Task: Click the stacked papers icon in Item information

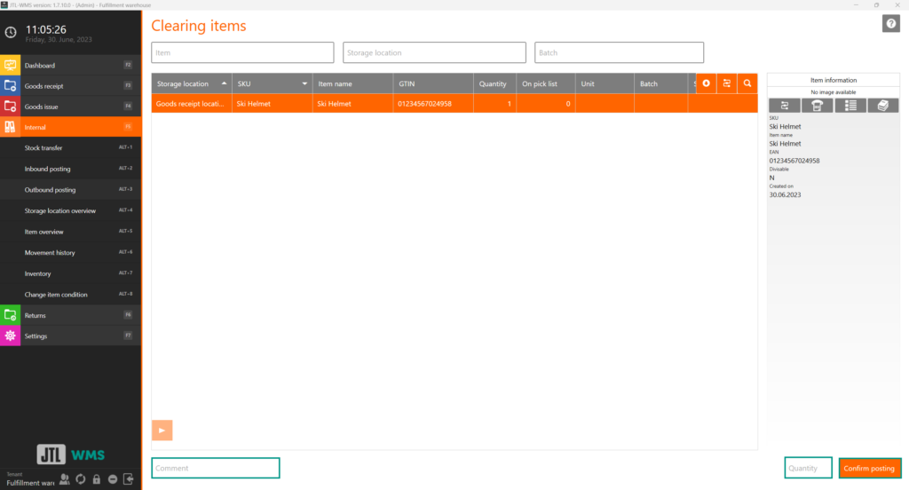Action: coord(881,106)
